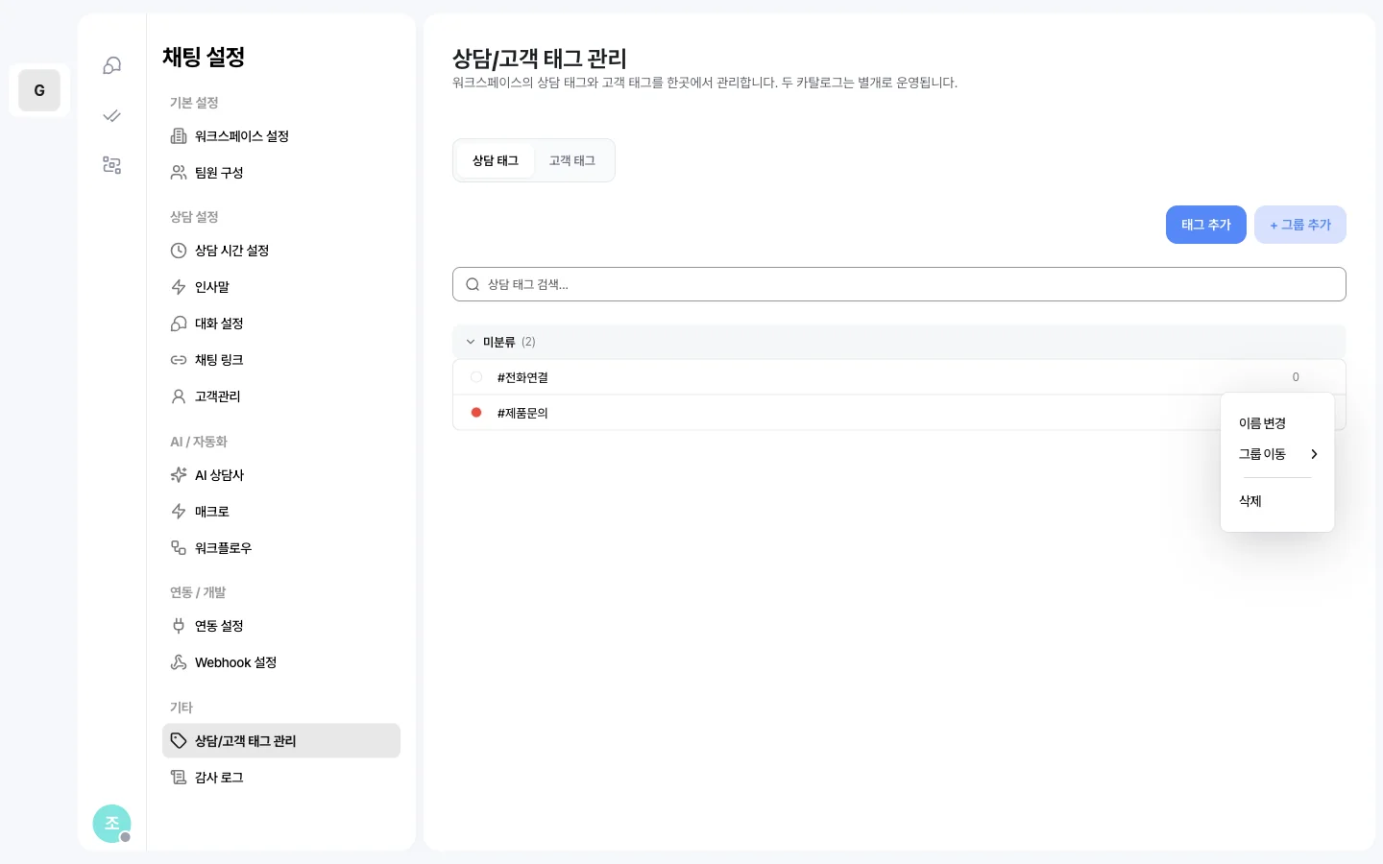
Task: Expand the 그룹 이동 submenu arrow
Action: coord(1314,454)
